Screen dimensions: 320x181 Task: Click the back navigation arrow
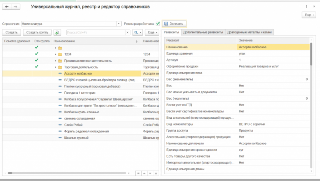tap(7, 7)
